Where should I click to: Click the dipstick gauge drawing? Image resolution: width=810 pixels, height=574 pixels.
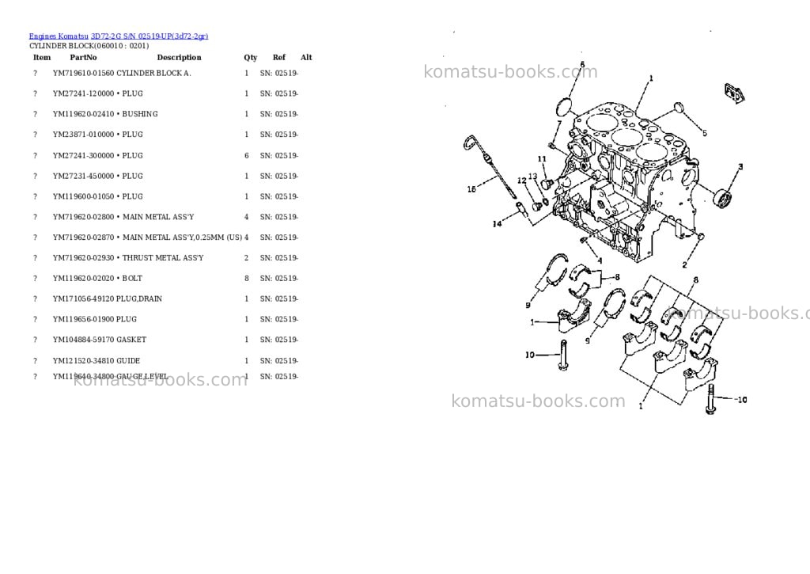coord(489,165)
